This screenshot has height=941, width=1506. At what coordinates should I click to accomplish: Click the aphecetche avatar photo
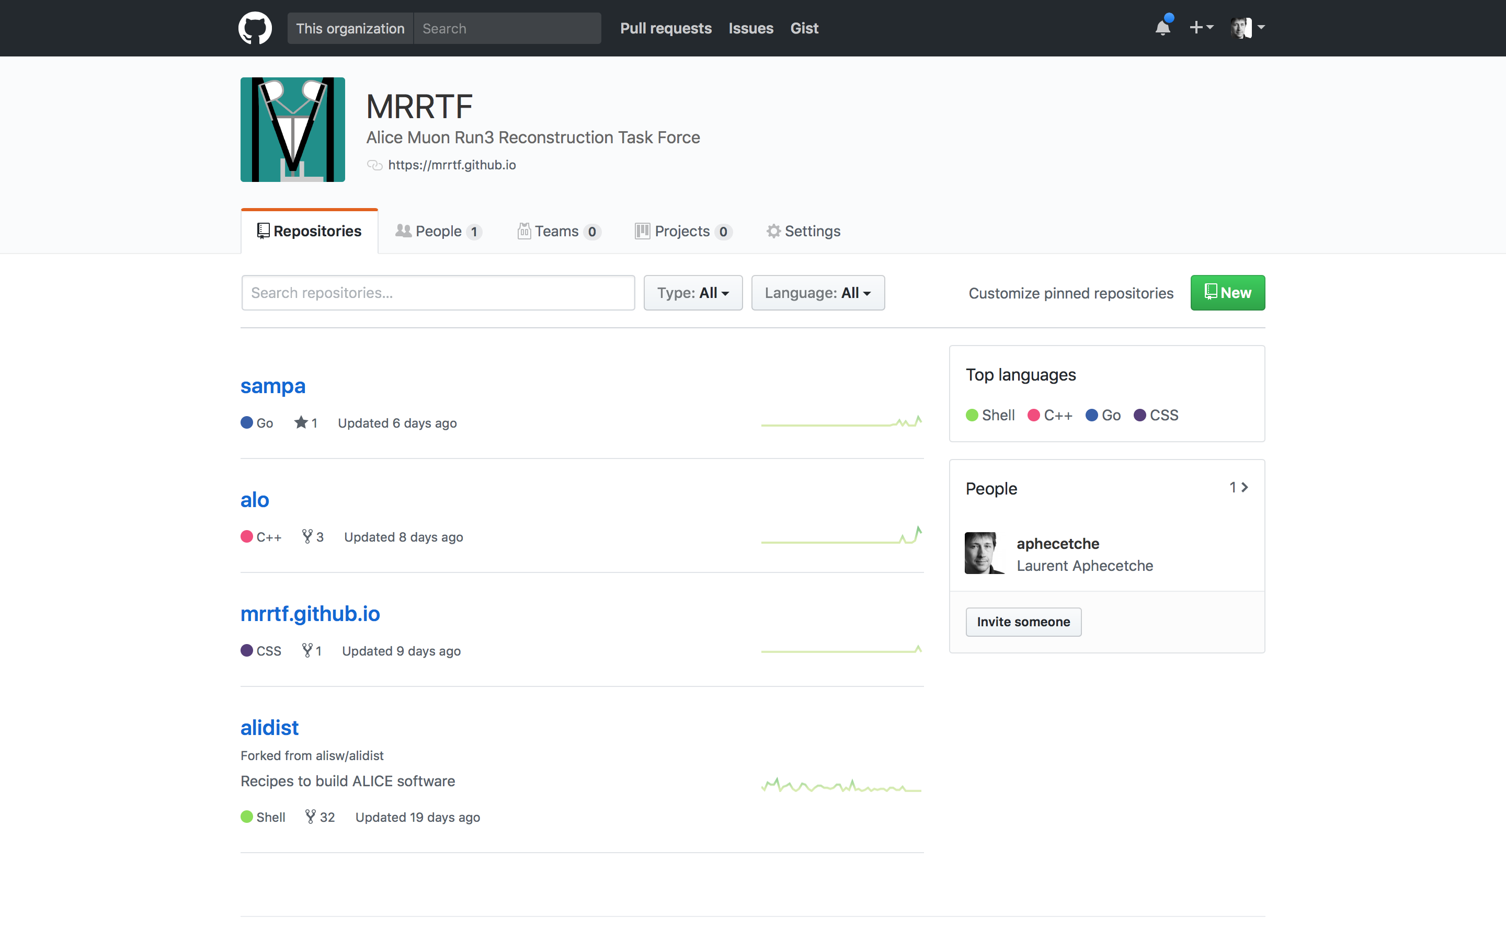985,553
